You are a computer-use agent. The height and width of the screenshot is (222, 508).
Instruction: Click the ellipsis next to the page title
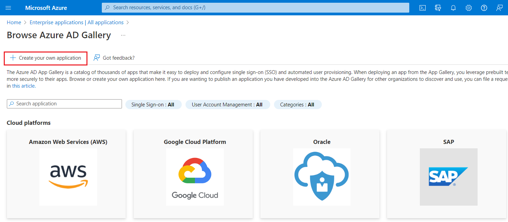(123, 35)
